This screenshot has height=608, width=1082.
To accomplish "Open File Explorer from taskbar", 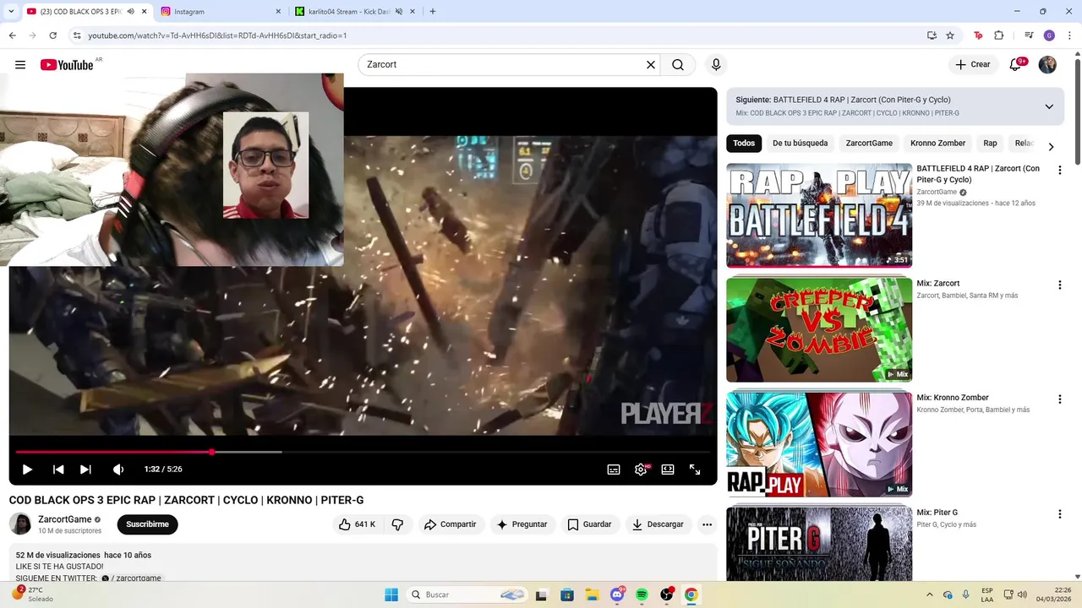I will click(x=592, y=594).
